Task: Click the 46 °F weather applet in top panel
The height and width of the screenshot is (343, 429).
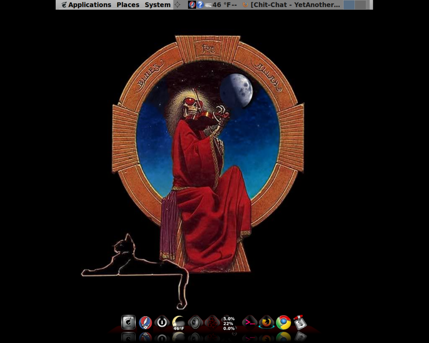Action: [221, 5]
